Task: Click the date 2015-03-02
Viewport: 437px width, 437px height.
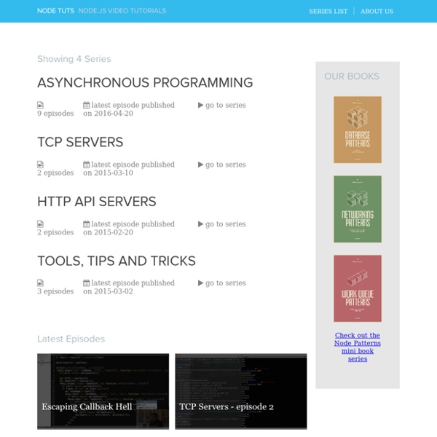Action: point(114,291)
